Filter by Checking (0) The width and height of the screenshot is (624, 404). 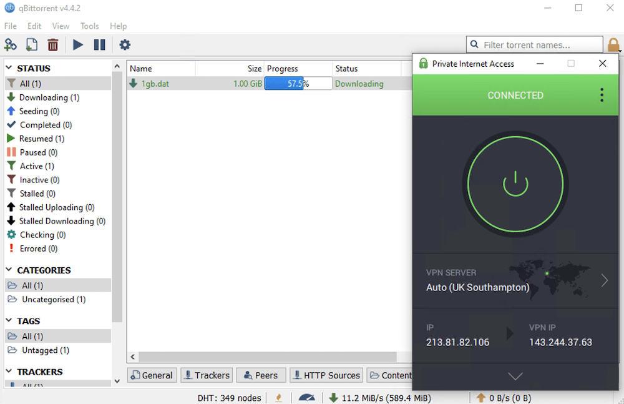tap(58, 235)
